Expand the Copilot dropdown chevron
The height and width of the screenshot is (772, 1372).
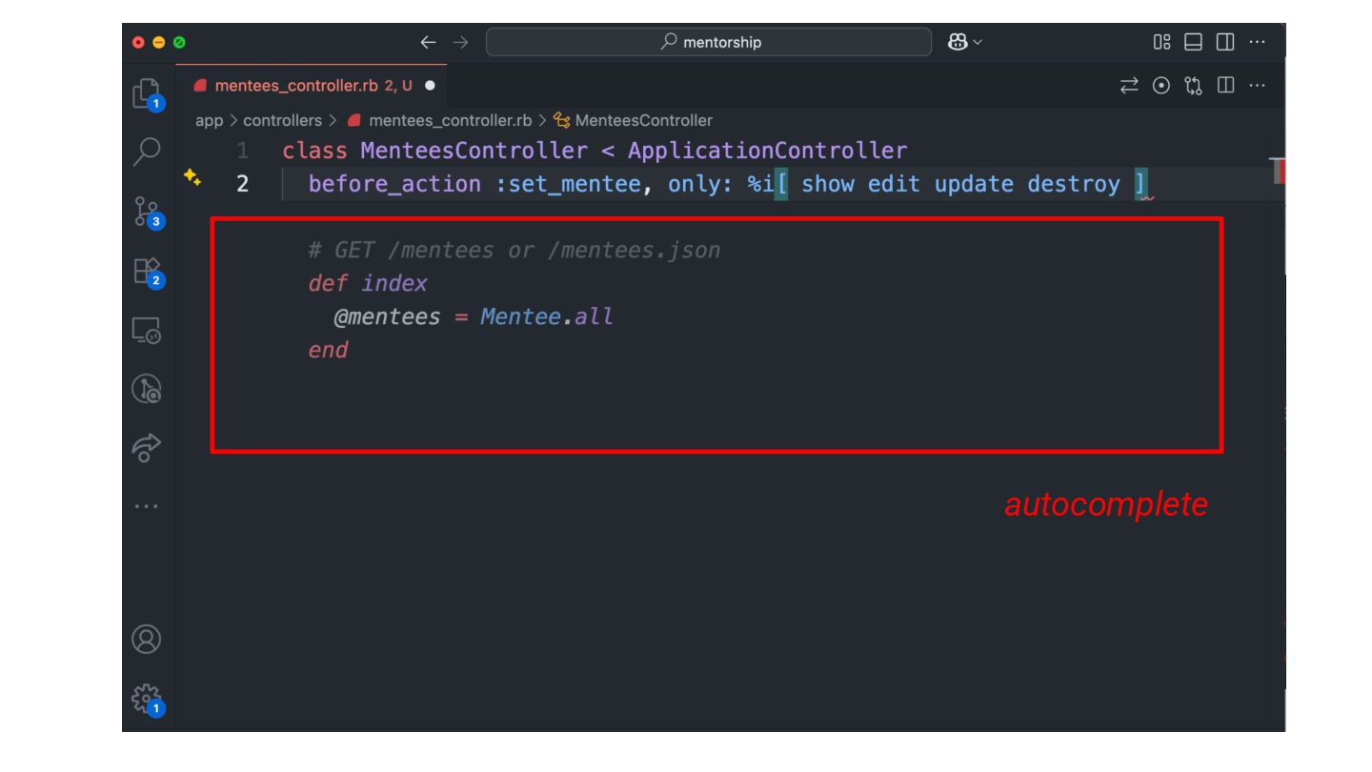(976, 42)
